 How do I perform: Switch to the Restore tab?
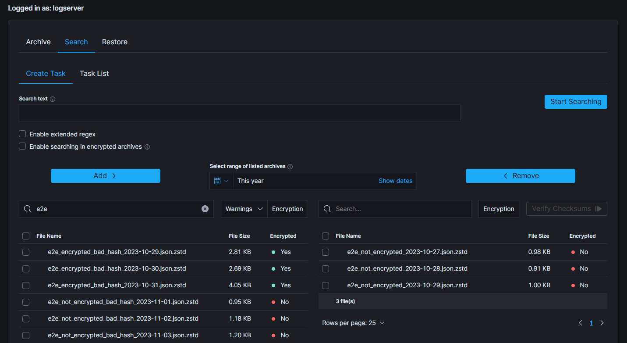point(115,42)
